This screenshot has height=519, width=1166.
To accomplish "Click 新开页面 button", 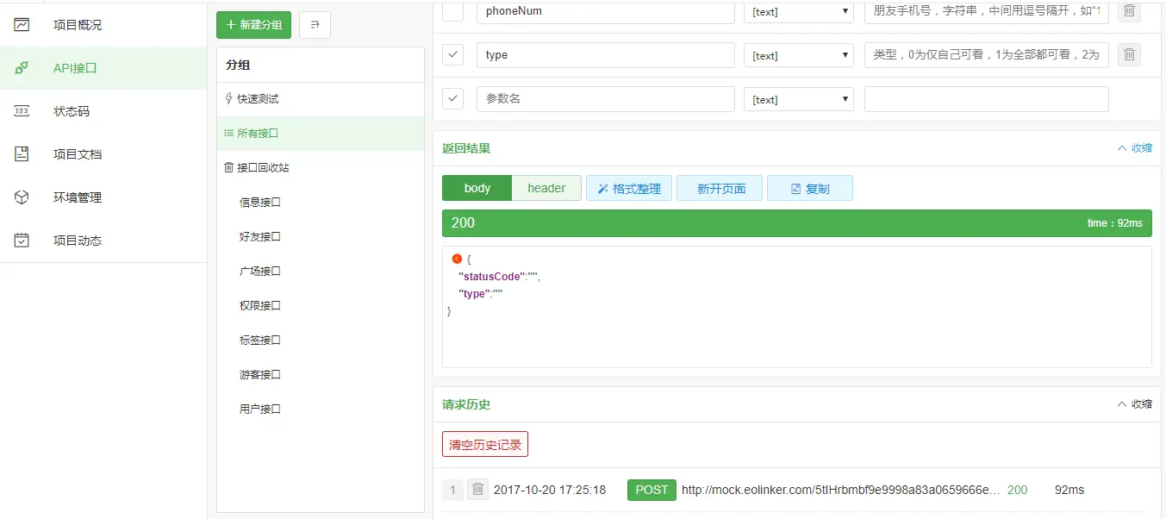I will click(721, 188).
